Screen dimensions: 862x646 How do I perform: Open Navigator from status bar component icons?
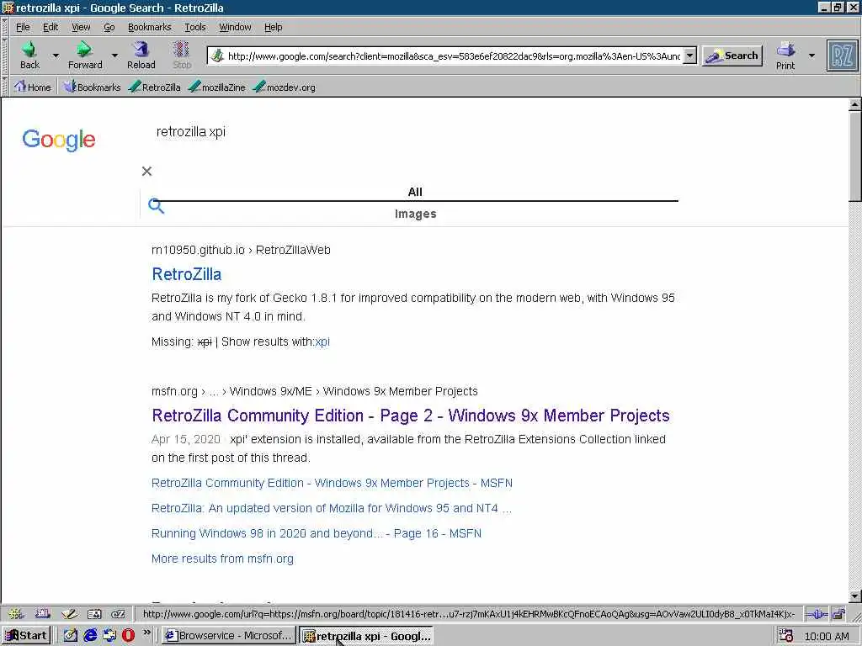click(15, 613)
